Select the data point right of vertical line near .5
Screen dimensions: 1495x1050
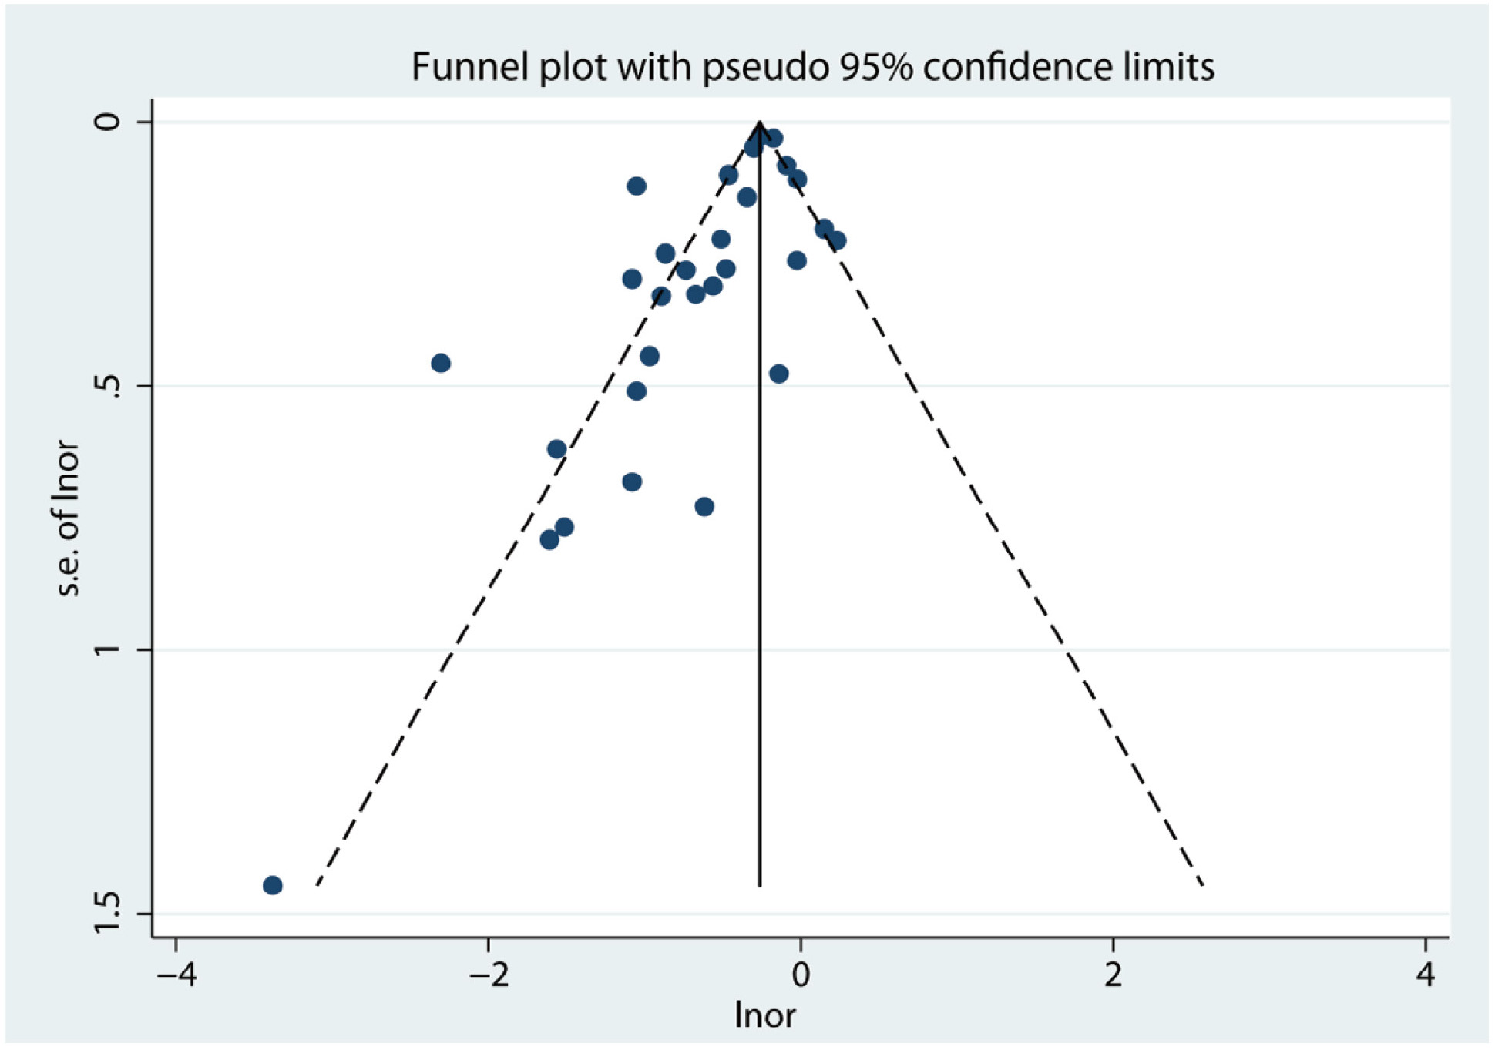[x=778, y=374]
